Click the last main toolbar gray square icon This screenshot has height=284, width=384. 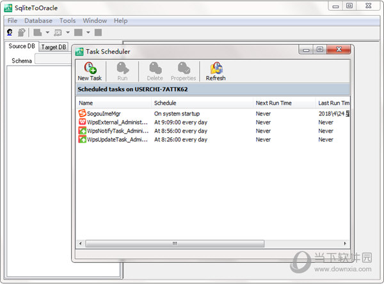(98, 33)
